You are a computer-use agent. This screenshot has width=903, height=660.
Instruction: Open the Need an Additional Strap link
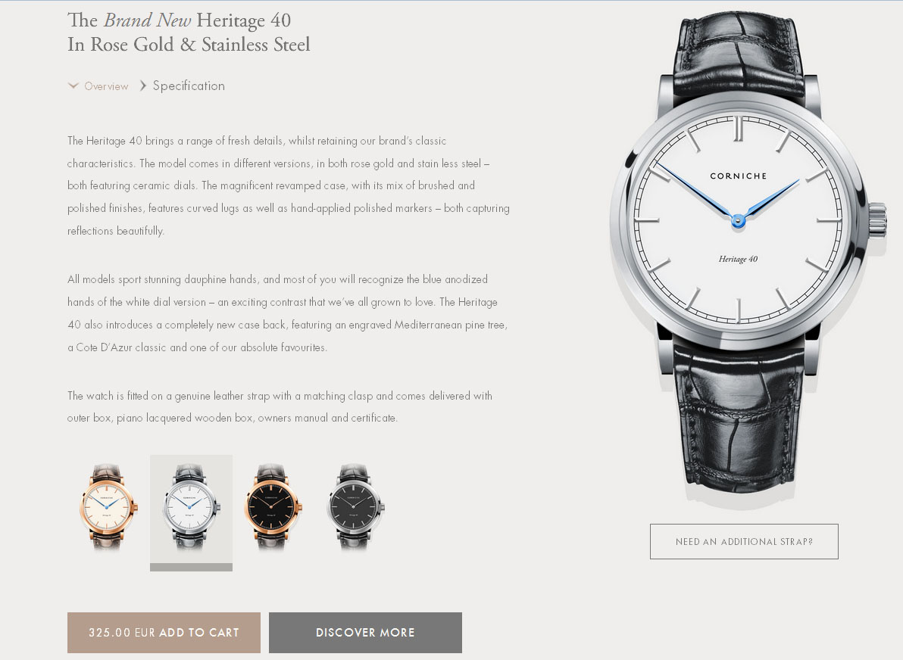tap(744, 541)
